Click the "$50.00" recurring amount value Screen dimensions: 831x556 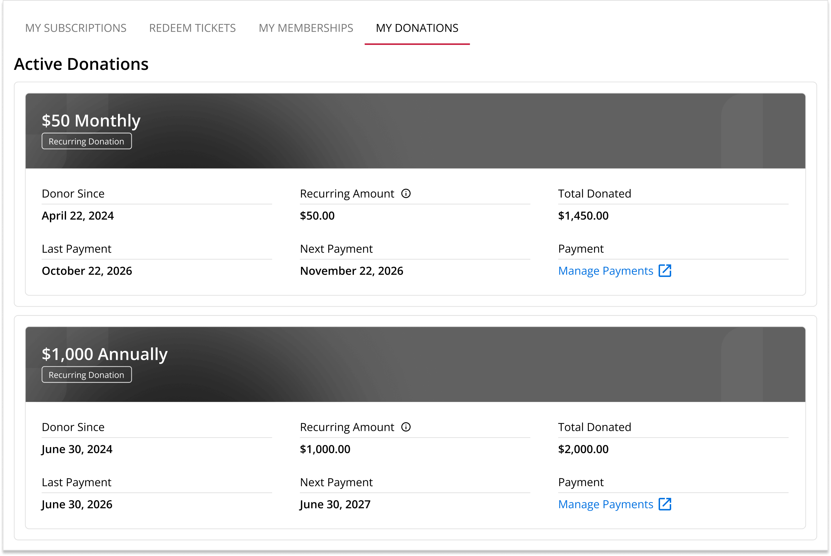click(317, 216)
